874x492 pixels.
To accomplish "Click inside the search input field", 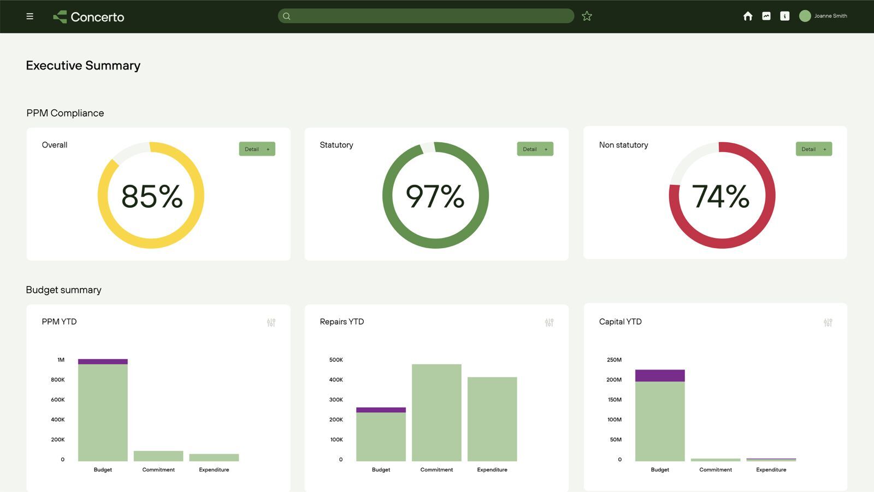I will click(426, 16).
